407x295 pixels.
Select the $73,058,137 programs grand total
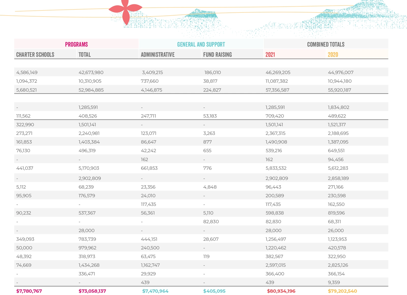[x=92, y=291]
